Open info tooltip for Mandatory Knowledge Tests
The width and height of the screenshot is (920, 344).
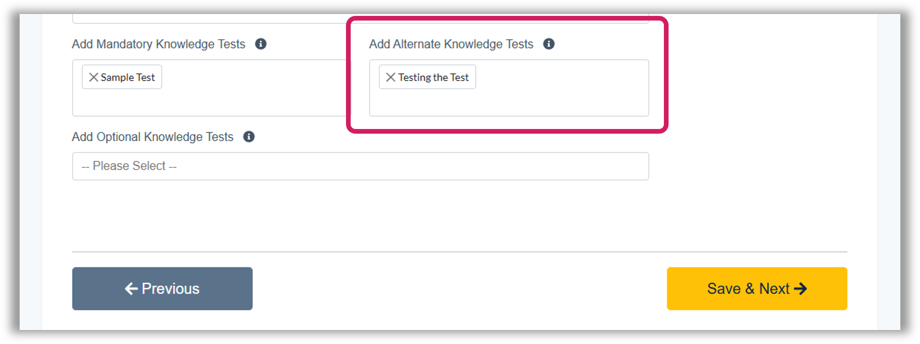[261, 44]
